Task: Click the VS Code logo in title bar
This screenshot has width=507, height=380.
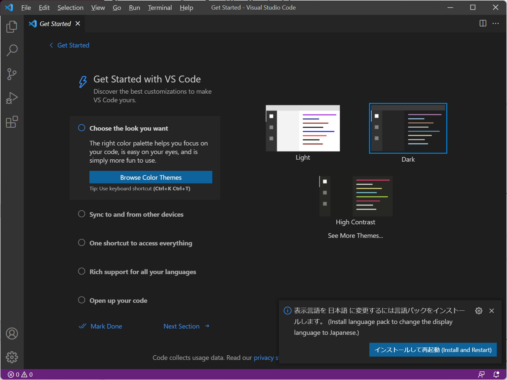Action: point(9,7)
